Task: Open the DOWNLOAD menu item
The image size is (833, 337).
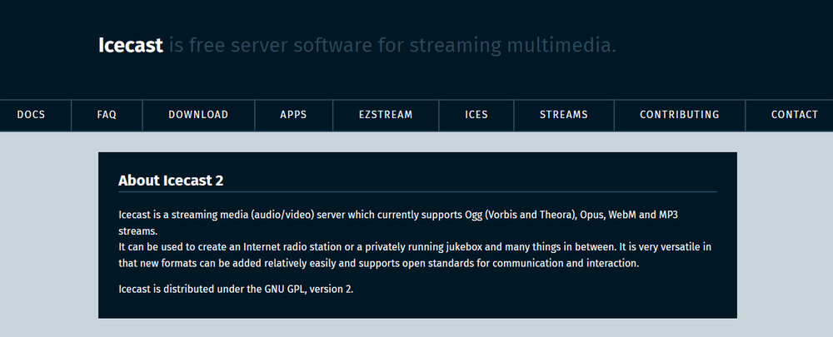Action: [198, 115]
